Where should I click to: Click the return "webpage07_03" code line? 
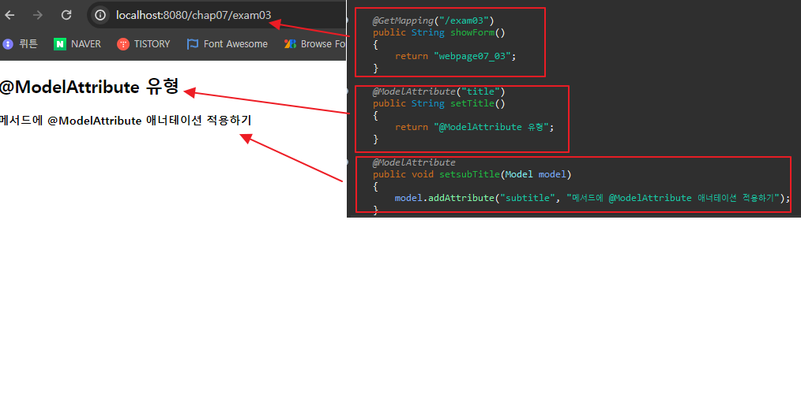point(456,56)
